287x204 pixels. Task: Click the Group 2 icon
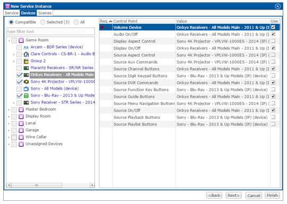click(x=26, y=61)
